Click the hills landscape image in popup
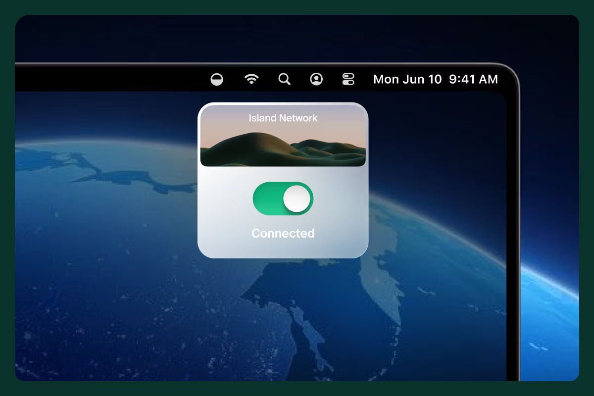Viewport: 594px width, 396px height. pos(283,136)
